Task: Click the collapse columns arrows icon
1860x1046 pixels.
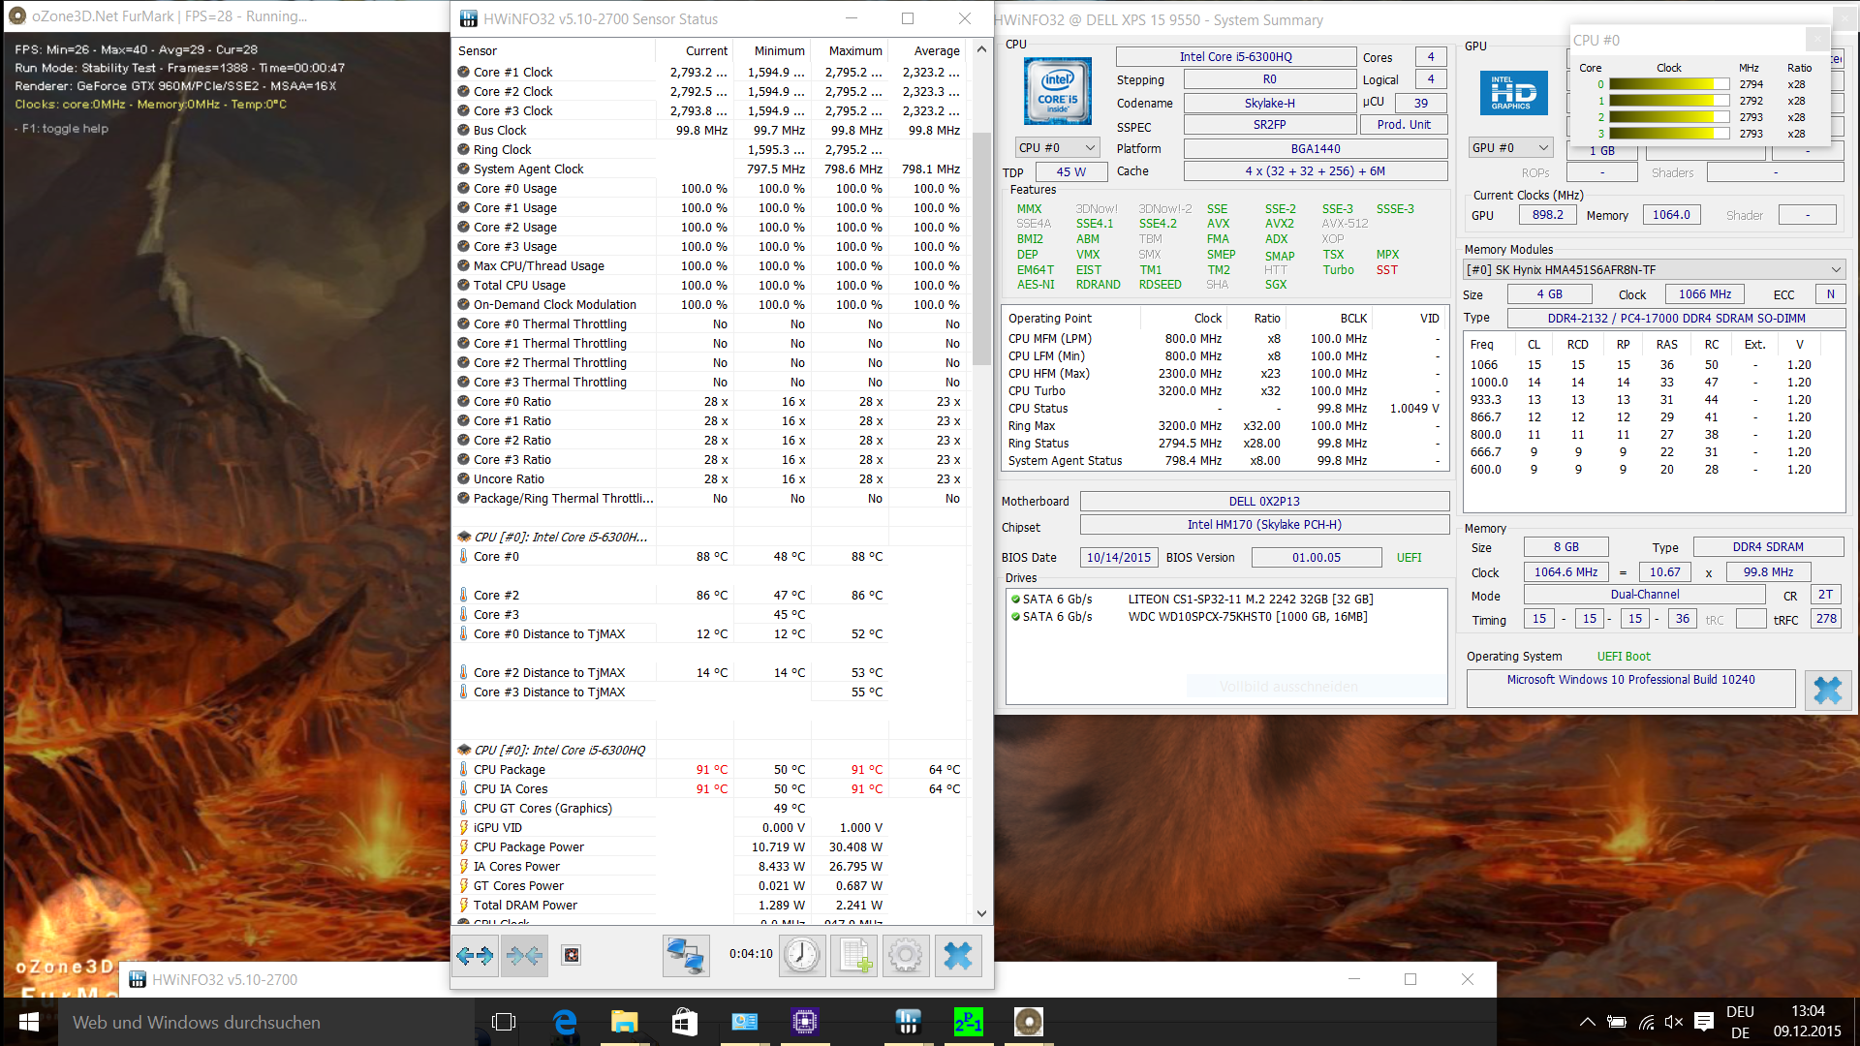Action: click(524, 956)
